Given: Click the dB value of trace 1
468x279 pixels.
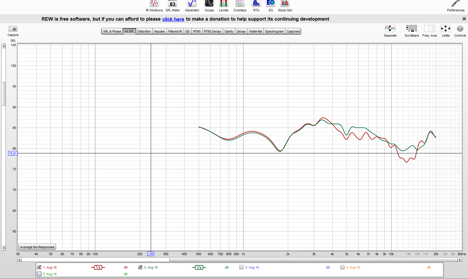Looking at the screenshot, I should coord(125,267).
